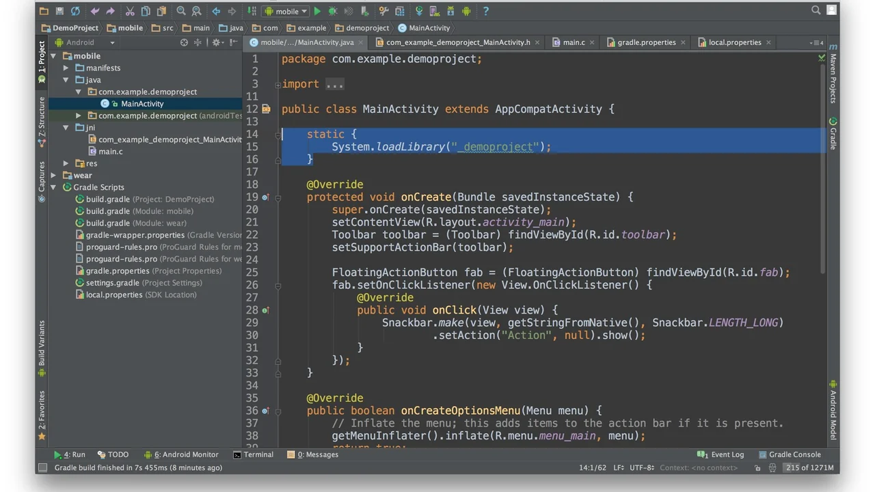Open Search Everywhere magnifier at top right
875x492 pixels.
click(x=816, y=10)
